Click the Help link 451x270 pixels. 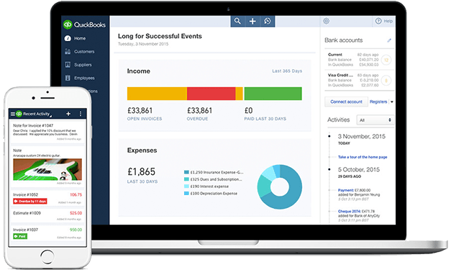click(388, 21)
